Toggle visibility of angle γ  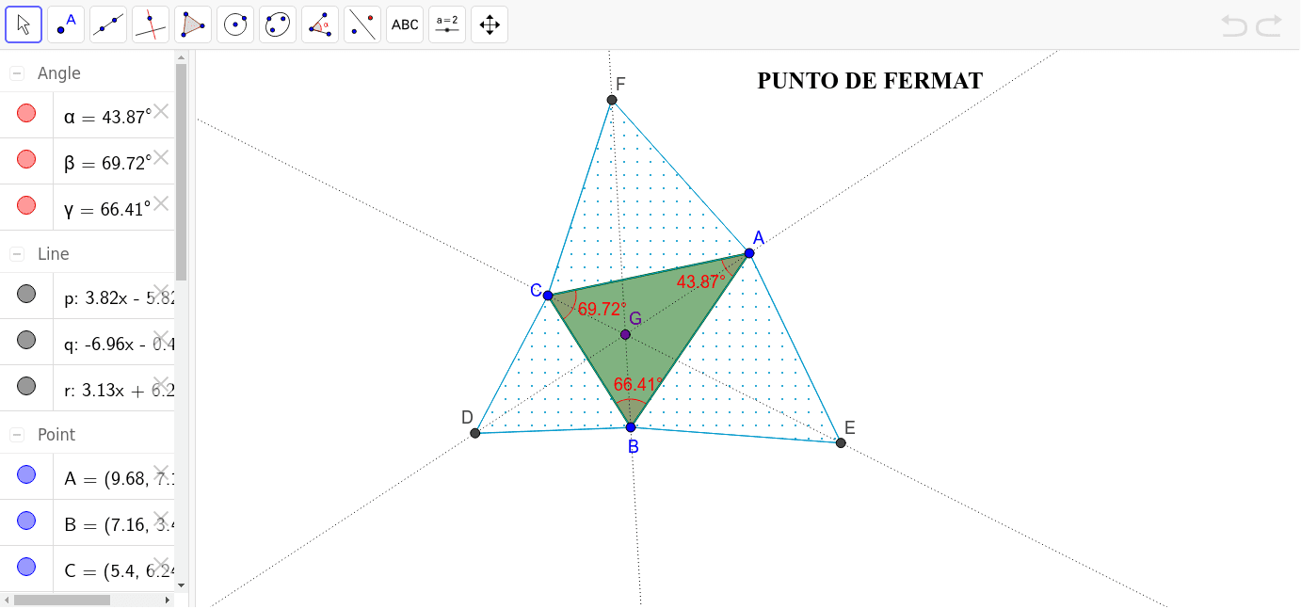point(26,205)
